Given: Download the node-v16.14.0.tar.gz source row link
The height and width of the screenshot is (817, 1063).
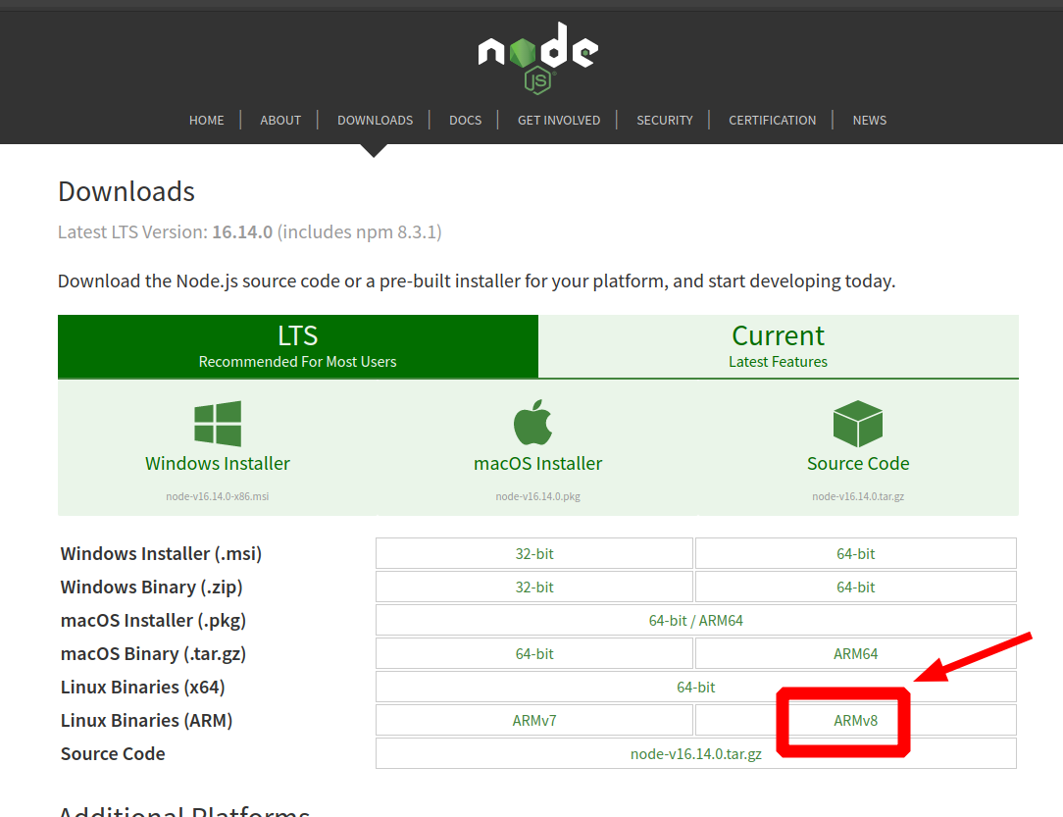Looking at the screenshot, I should [x=696, y=753].
